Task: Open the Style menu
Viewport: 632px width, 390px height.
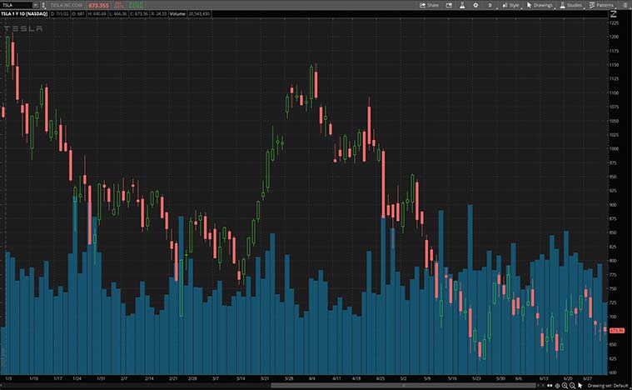Action: pos(511,5)
